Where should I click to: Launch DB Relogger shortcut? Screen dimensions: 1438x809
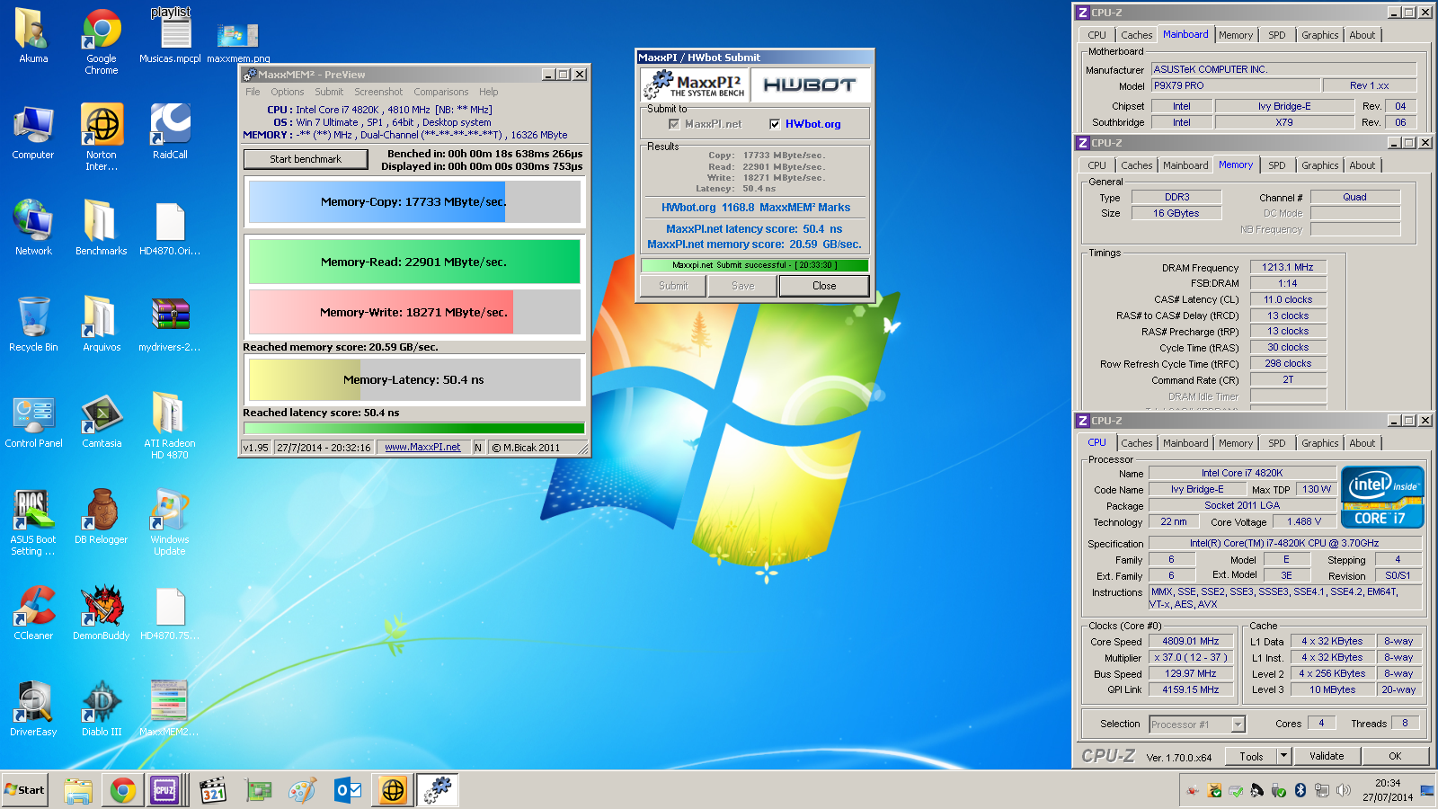point(102,516)
